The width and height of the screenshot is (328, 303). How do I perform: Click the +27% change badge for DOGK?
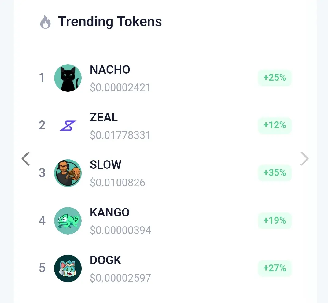tap(275, 268)
